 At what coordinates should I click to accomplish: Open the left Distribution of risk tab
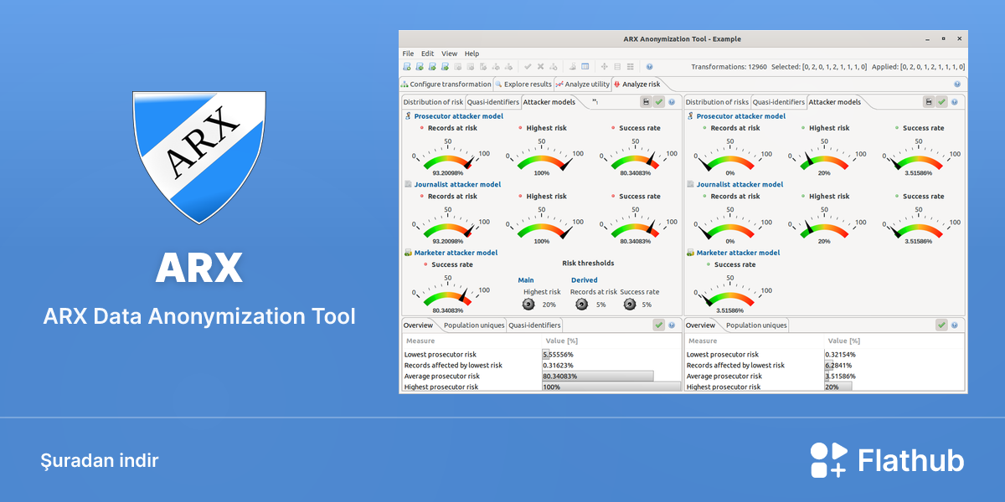click(x=433, y=102)
